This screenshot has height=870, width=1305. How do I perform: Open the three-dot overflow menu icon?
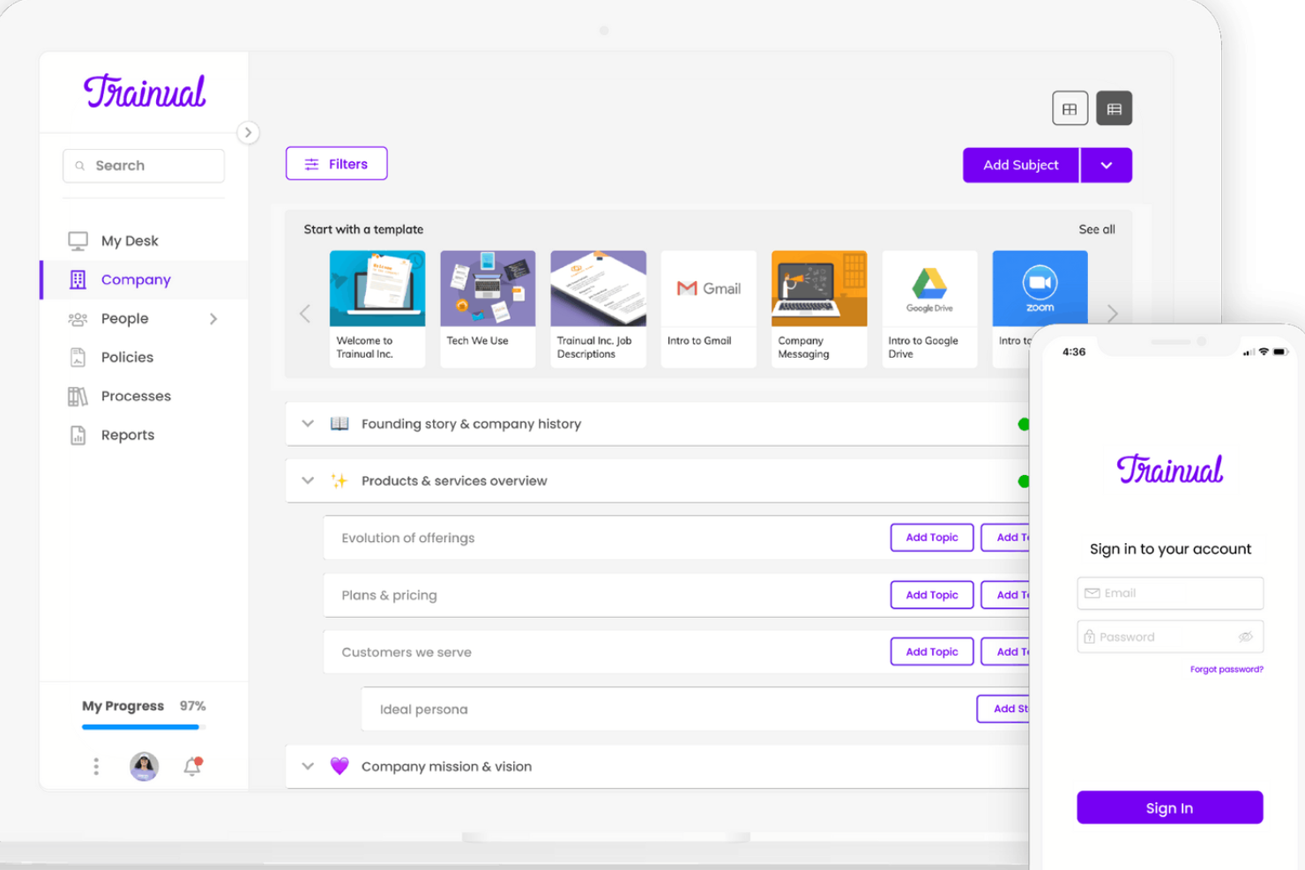tap(95, 766)
